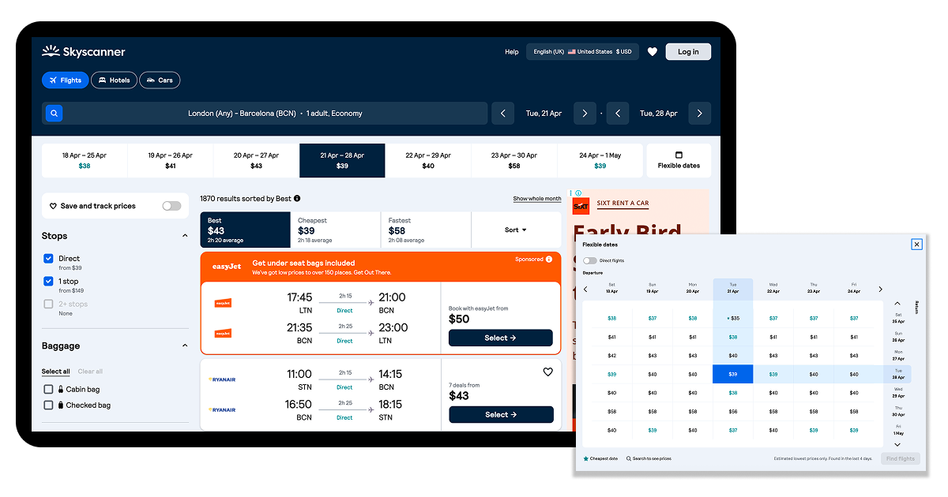Click the Log in button
Image resolution: width=948 pixels, height=497 pixels.
pyautogui.click(x=687, y=51)
